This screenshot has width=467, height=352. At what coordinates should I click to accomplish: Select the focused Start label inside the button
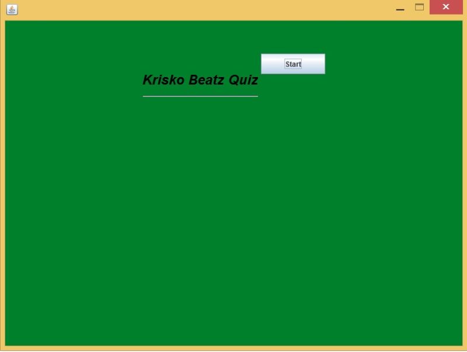292,64
